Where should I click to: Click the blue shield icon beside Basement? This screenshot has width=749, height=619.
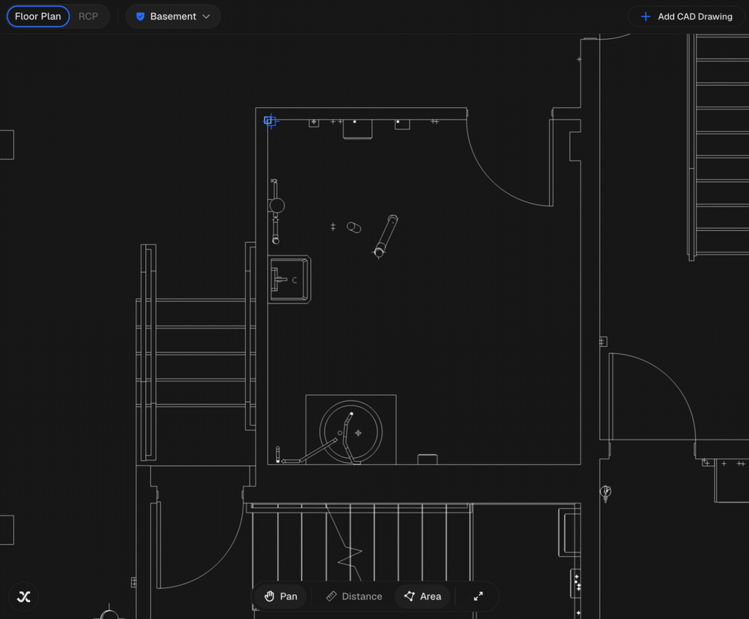141,16
